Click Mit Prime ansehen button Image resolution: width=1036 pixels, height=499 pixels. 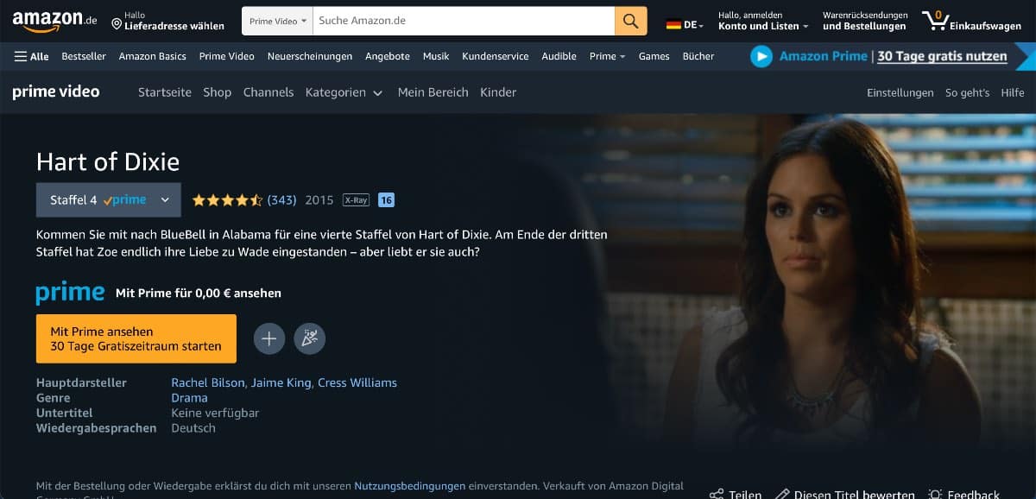136,338
